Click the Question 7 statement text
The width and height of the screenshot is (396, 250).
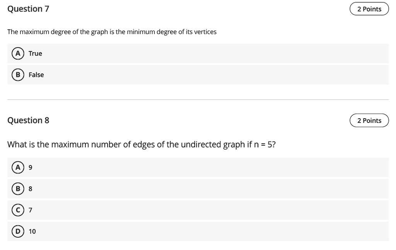pyautogui.click(x=112, y=32)
